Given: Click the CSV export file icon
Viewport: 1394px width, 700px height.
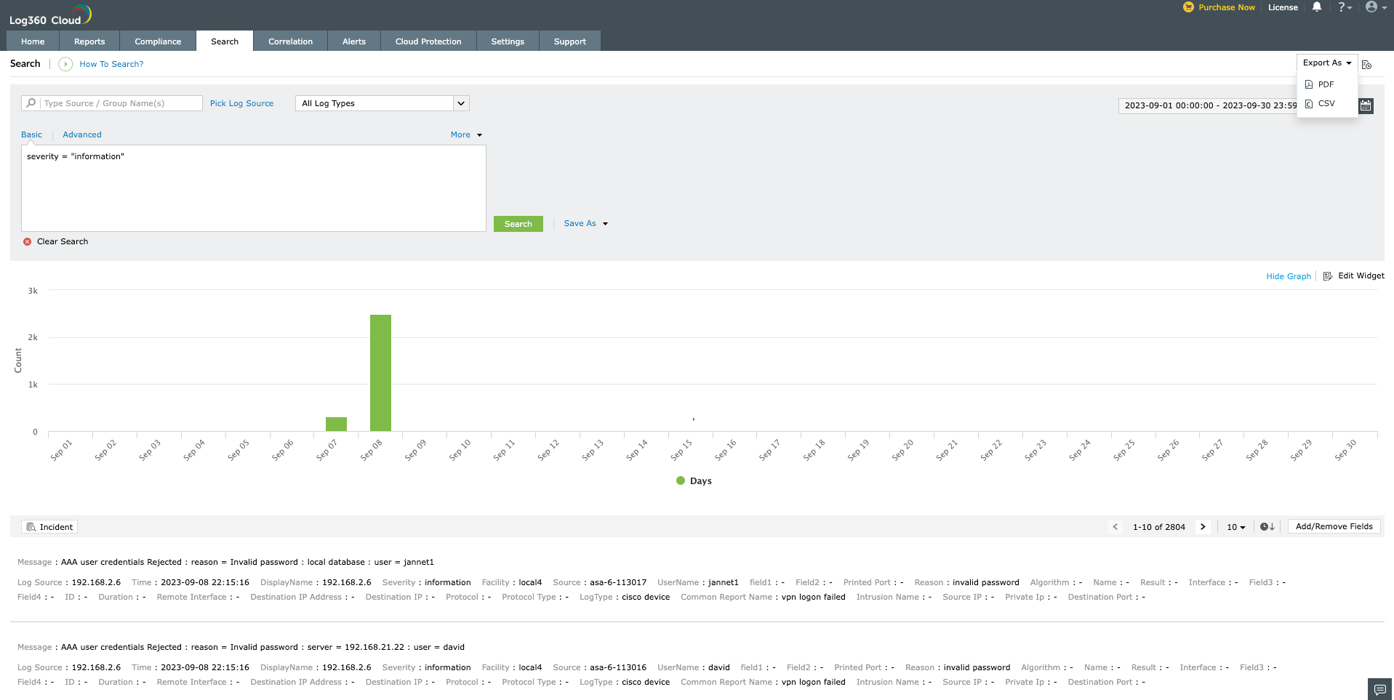Looking at the screenshot, I should point(1309,104).
